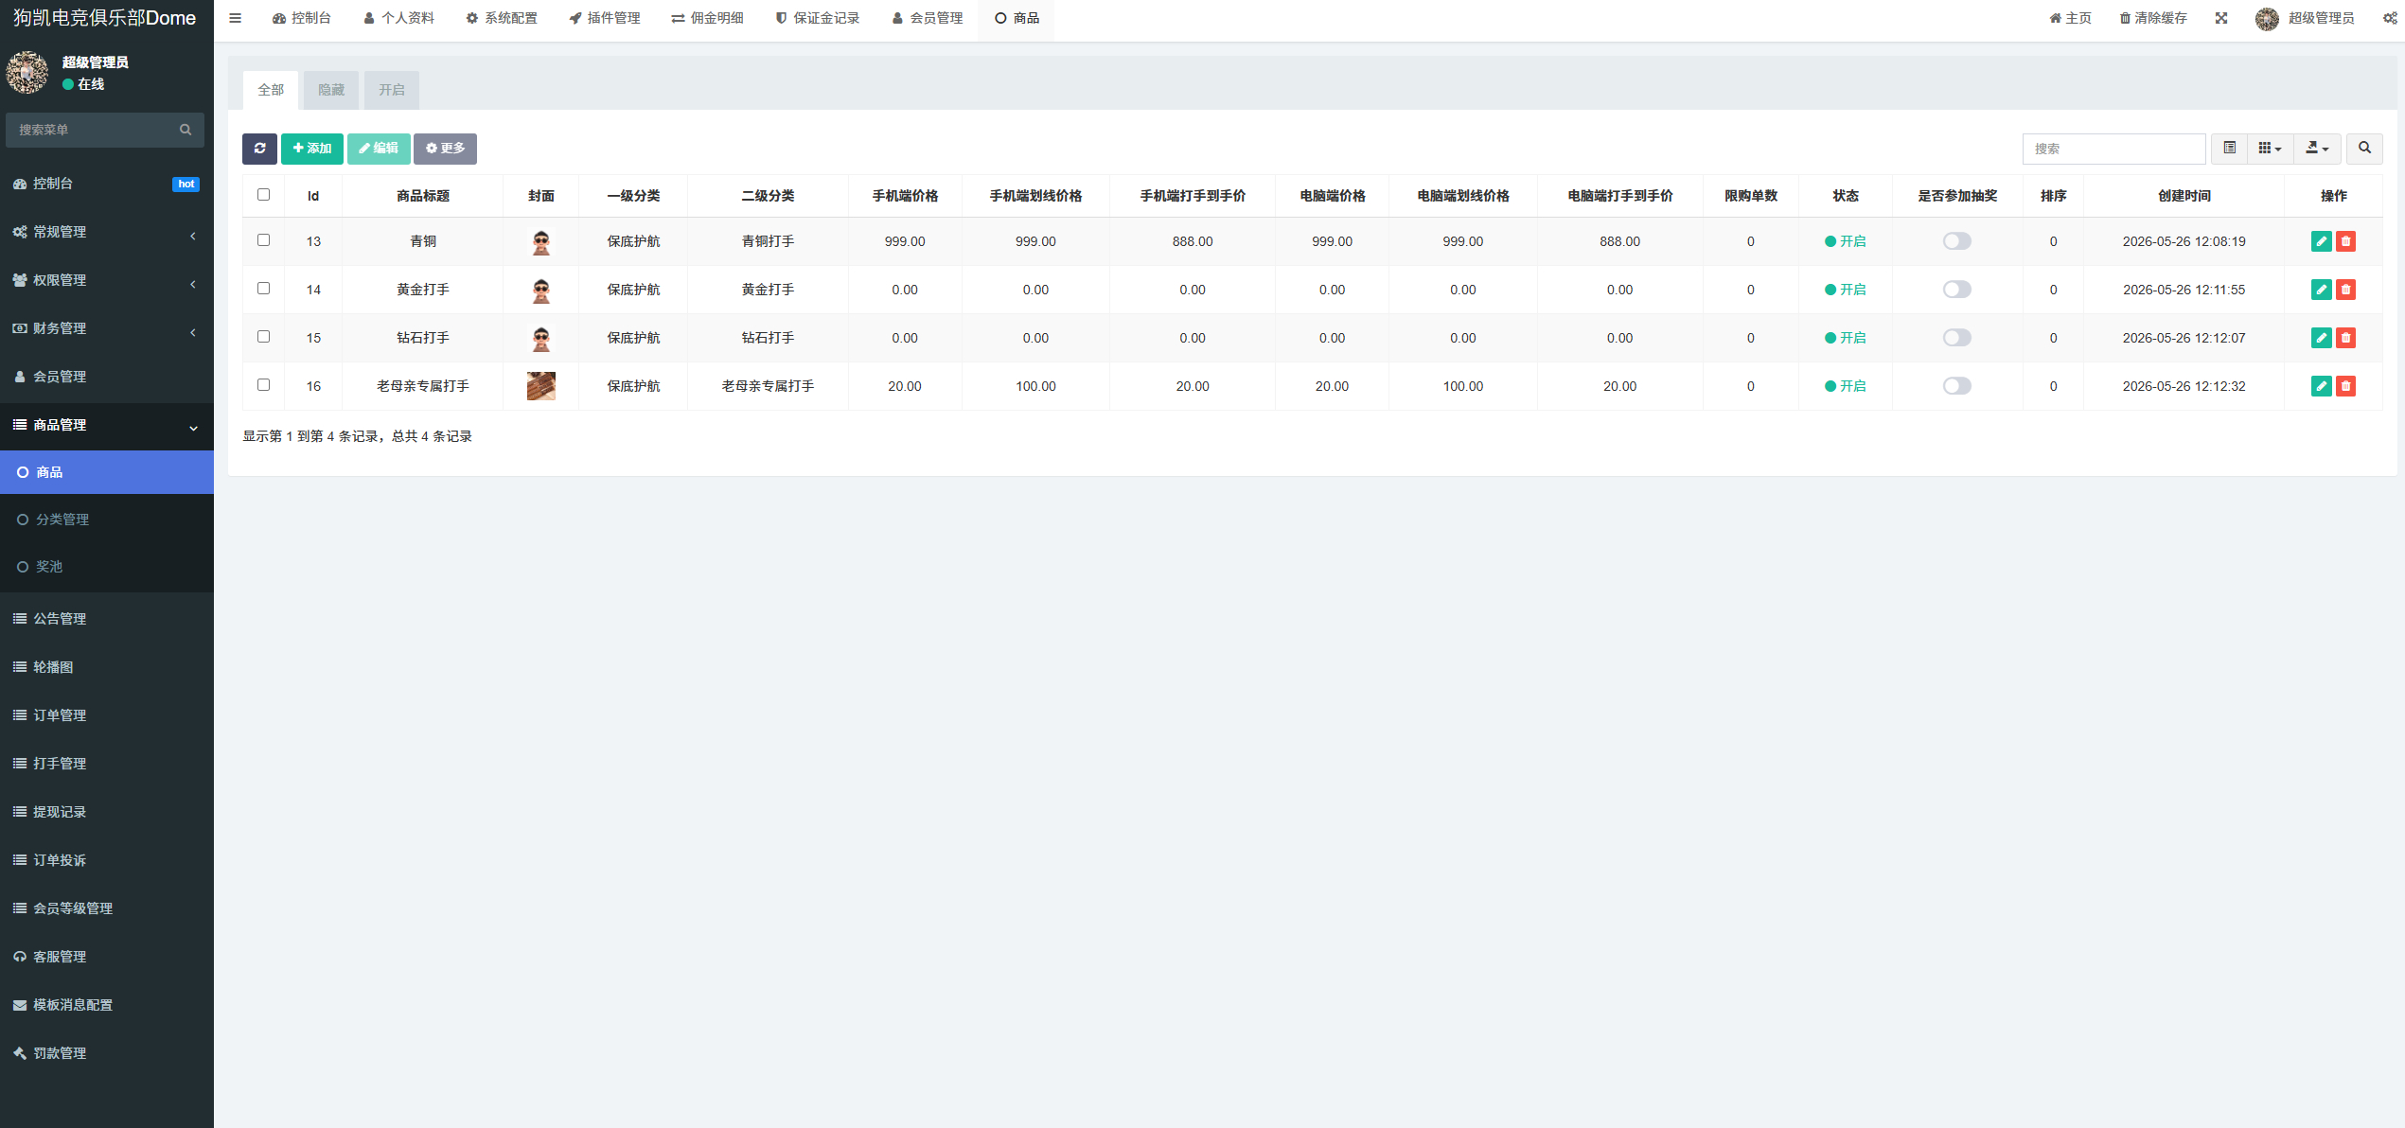Open the columns visibility dropdown

[2270, 149]
